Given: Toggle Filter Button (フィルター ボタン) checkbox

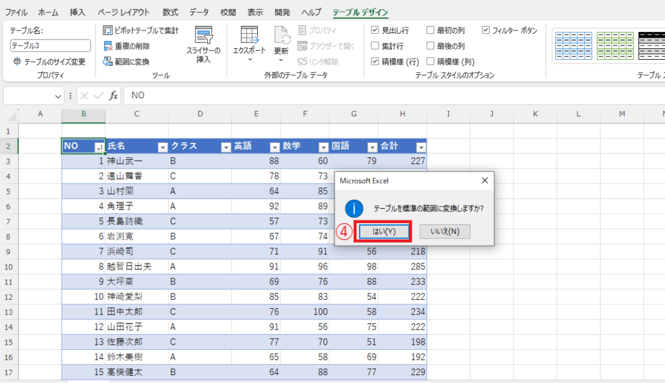Looking at the screenshot, I should (x=486, y=30).
